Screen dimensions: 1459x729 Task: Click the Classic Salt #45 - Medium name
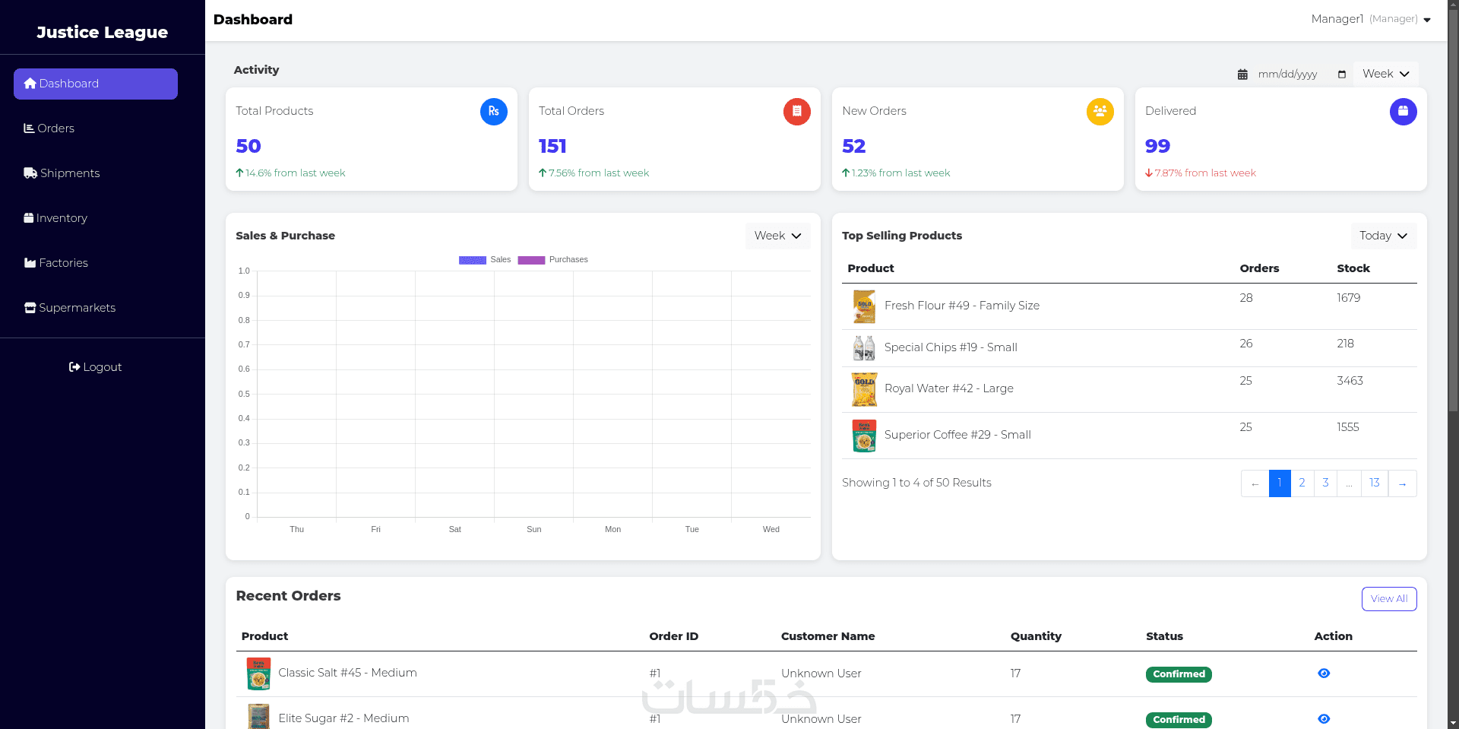point(347,673)
